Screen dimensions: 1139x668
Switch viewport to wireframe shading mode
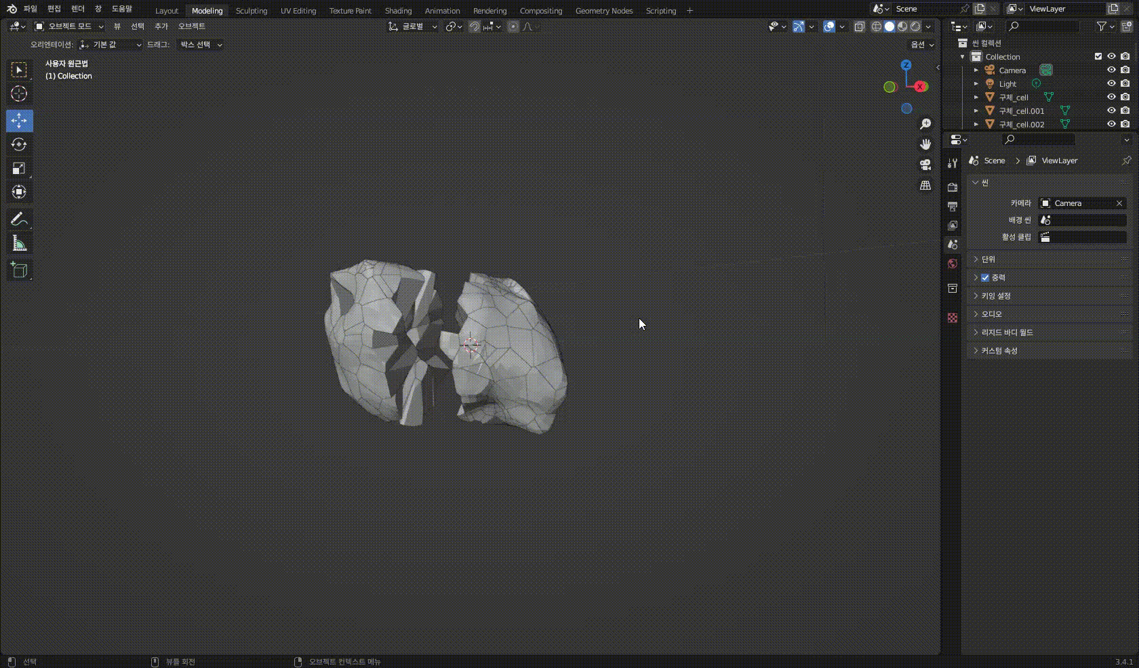click(877, 26)
